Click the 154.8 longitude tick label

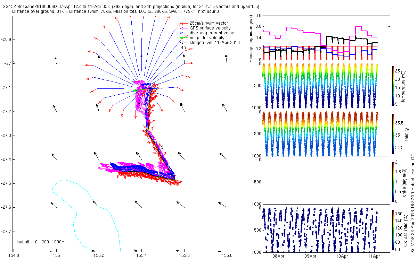pos(13,255)
